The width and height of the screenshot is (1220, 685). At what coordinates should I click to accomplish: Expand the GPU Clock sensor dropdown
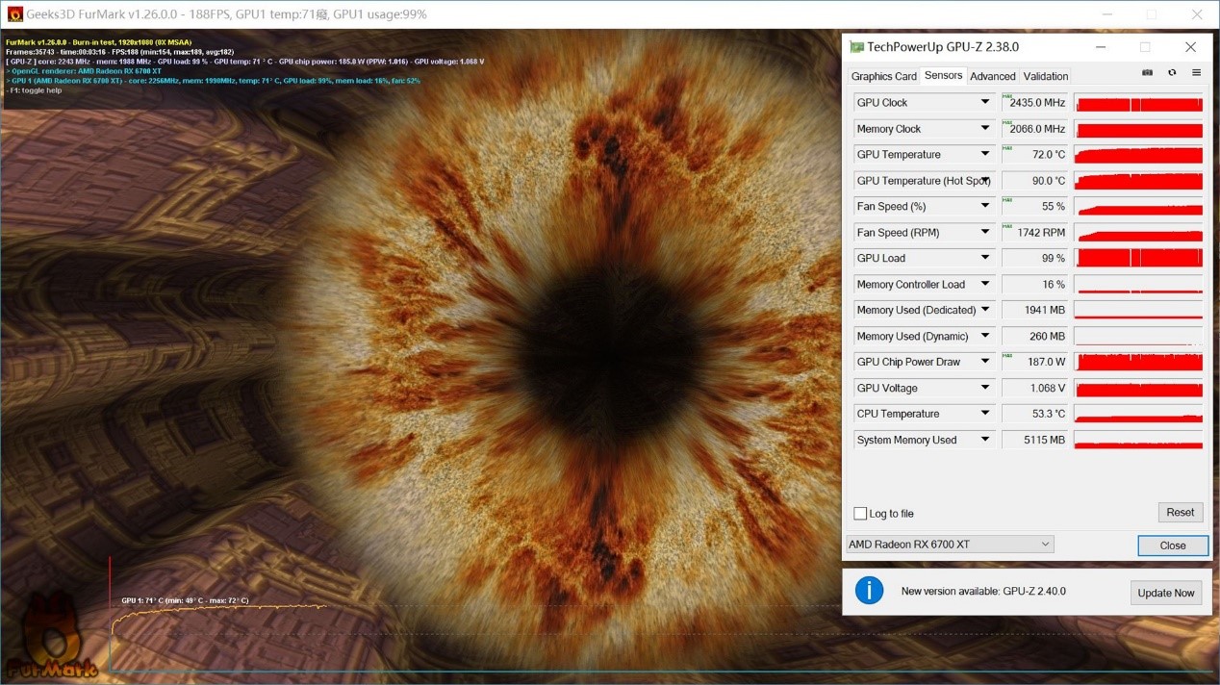point(984,102)
